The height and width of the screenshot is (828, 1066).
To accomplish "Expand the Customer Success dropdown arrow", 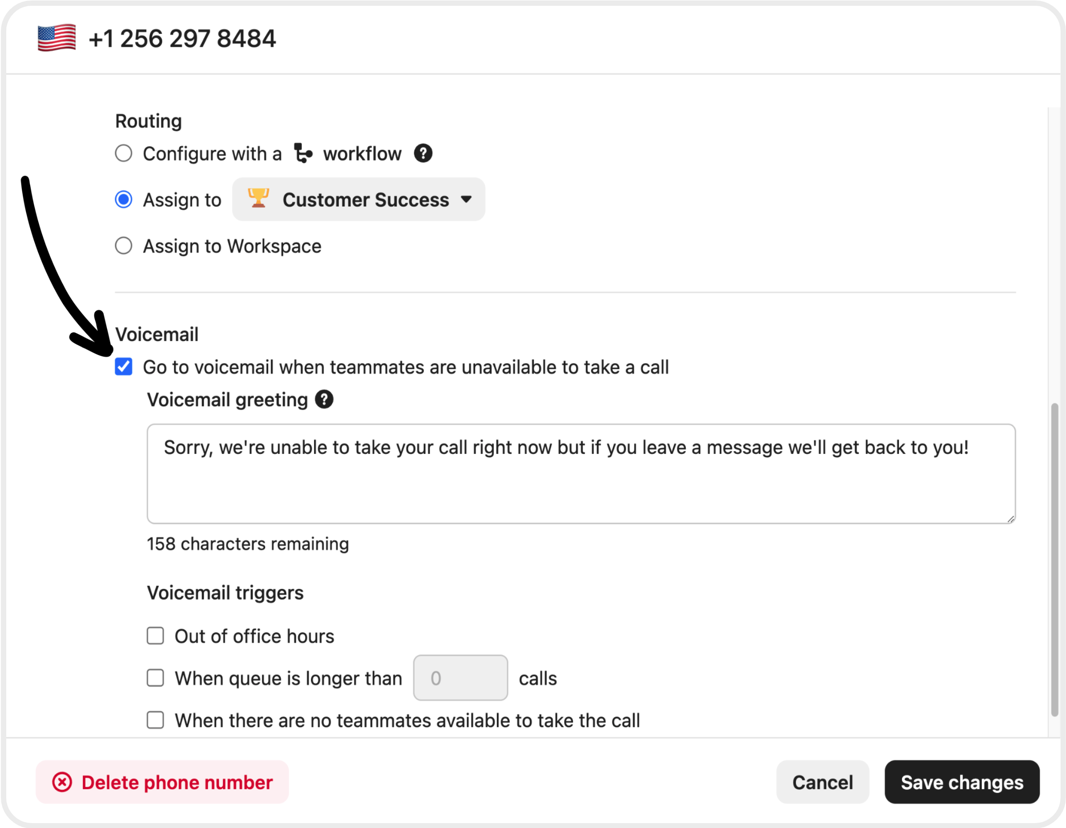I will tap(466, 199).
